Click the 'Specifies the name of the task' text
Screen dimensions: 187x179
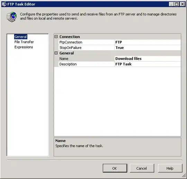tap(79, 146)
